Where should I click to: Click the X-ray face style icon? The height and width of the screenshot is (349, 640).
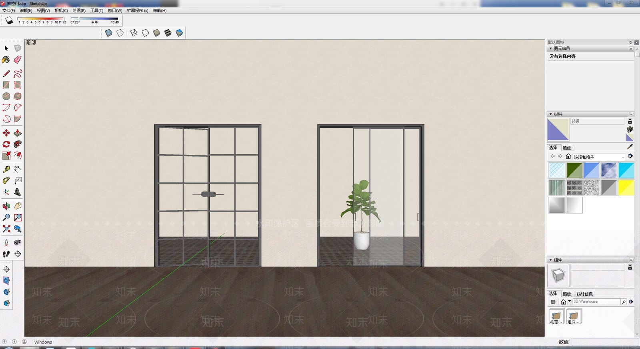[x=108, y=33]
